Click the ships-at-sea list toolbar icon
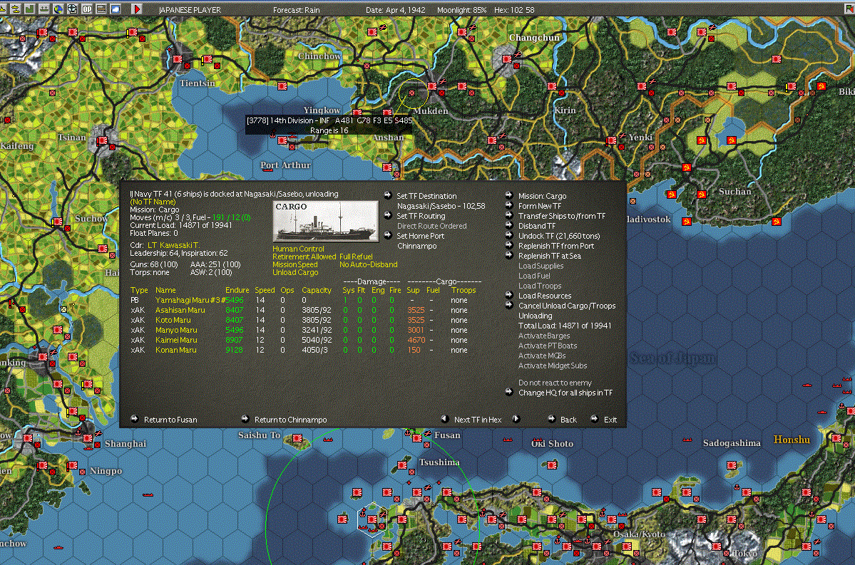 44,9
